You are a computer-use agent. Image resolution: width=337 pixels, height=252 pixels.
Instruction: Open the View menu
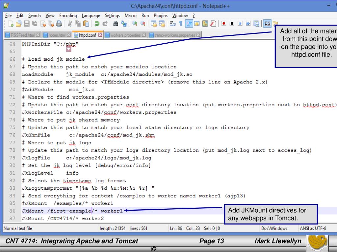[50, 16]
